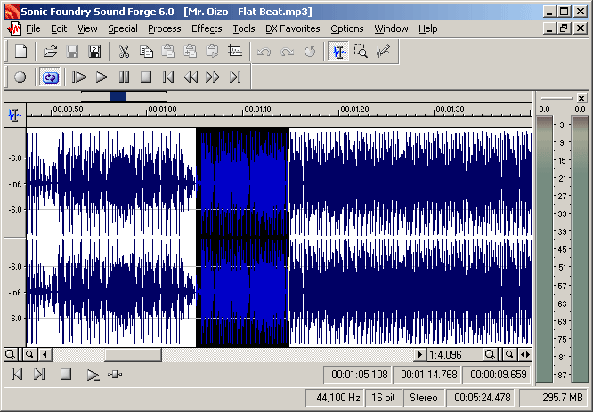The image size is (593, 412).
Task: Go to Start in transport toolbar
Action: tap(168, 77)
